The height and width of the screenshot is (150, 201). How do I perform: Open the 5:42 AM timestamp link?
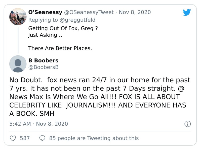[20, 124]
